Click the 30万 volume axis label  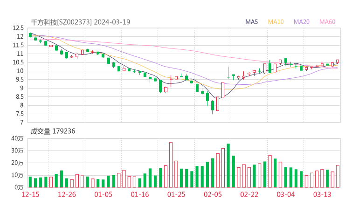[x=17, y=150]
